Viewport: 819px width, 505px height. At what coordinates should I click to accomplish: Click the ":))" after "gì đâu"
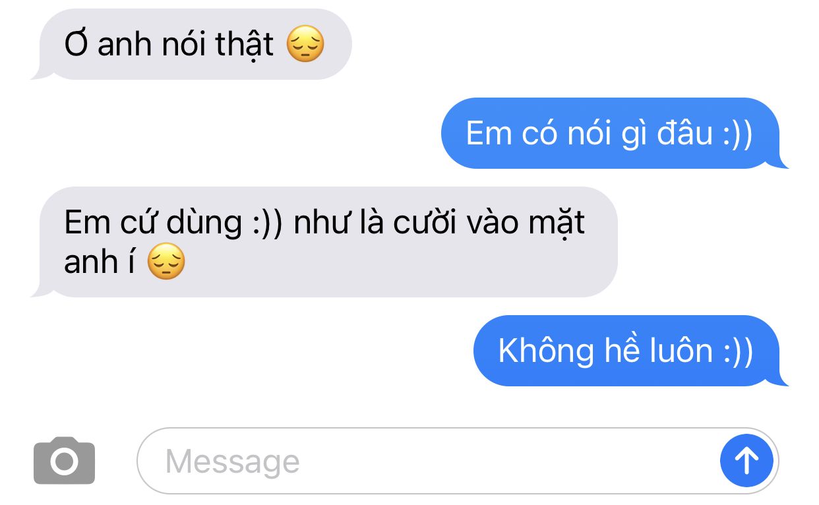click(737, 134)
